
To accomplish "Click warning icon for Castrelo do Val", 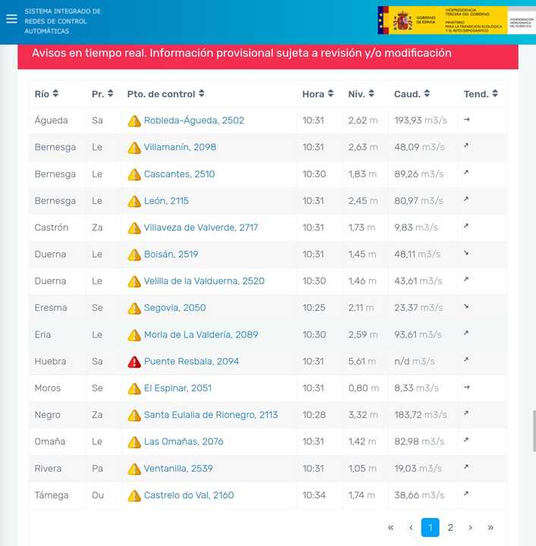I will (x=134, y=496).
